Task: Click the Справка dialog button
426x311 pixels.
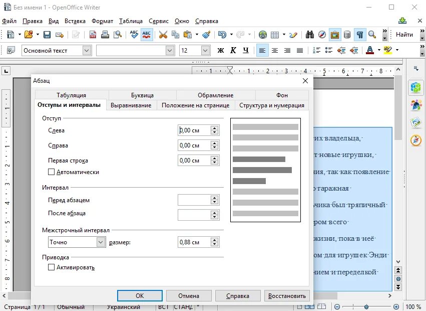Action: point(238,296)
